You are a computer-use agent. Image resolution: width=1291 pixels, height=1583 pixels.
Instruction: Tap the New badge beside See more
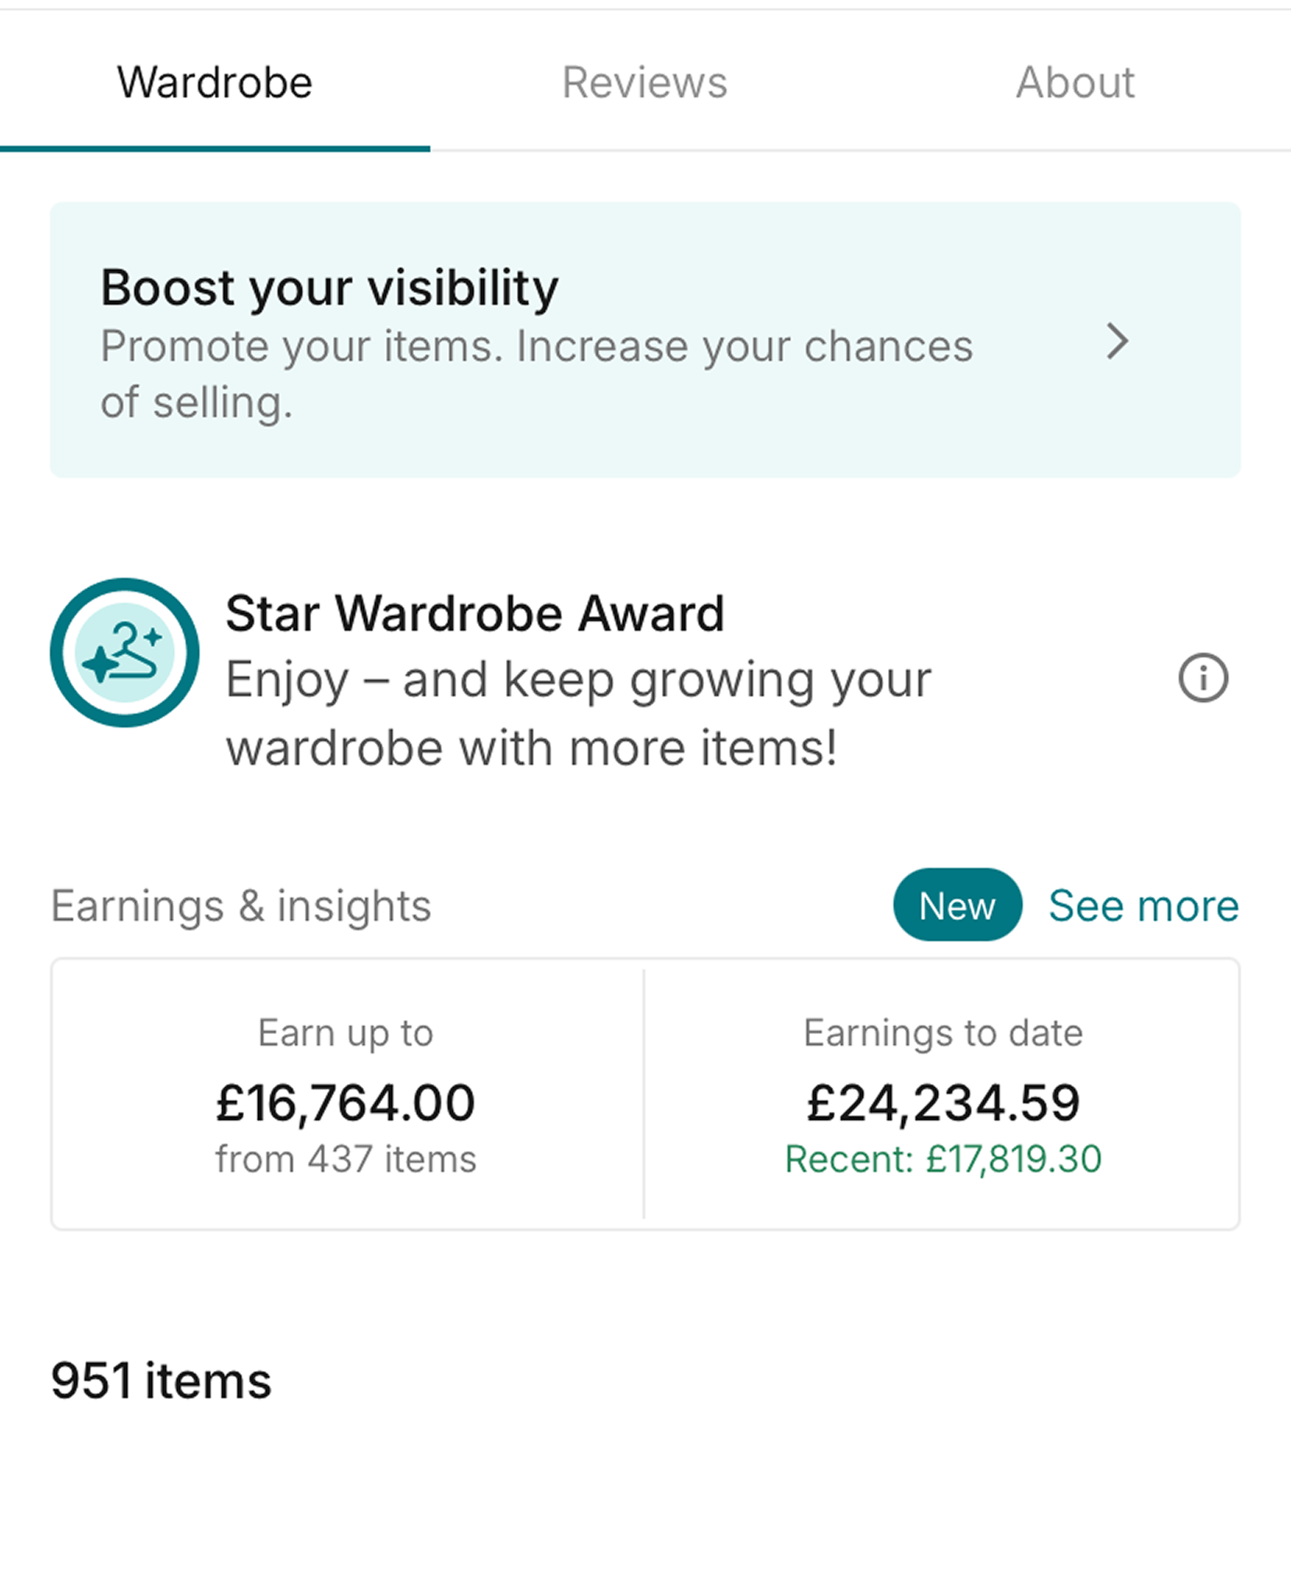point(957,905)
